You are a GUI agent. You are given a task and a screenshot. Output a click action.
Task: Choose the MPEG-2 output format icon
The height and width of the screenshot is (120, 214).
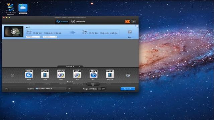pos(110,74)
